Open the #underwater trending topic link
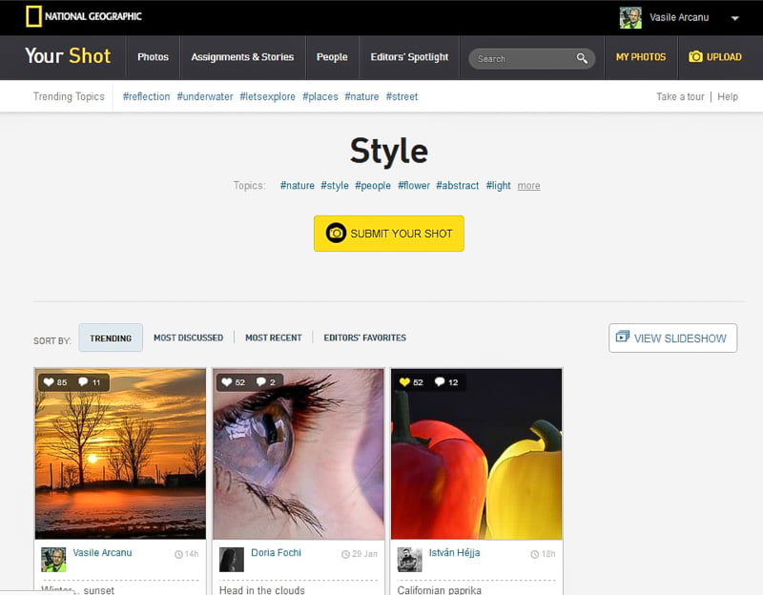 [x=205, y=96]
